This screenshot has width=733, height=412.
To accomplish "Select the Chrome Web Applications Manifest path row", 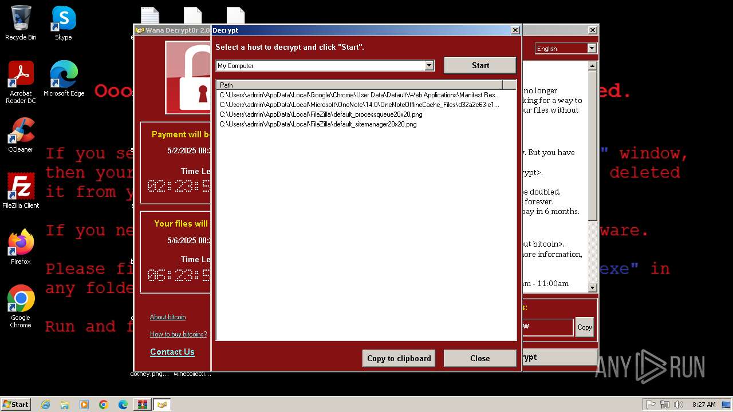I will click(360, 95).
